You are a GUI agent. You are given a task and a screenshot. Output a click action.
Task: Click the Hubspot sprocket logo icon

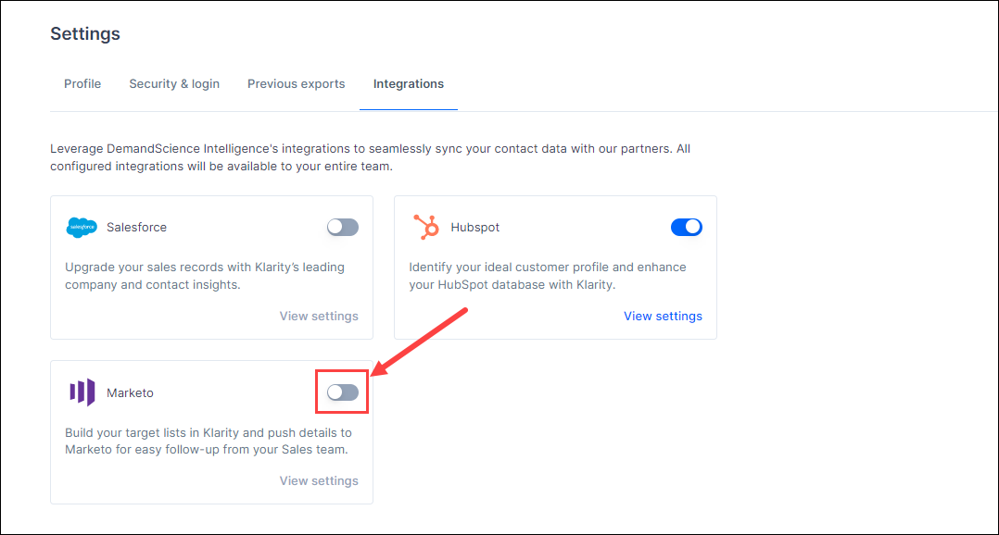tap(426, 227)
